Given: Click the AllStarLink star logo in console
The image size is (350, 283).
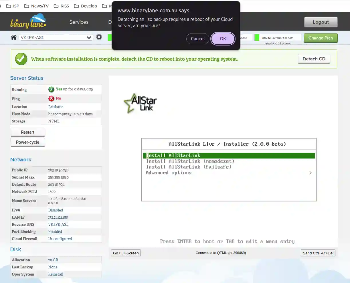Looking at the screenshot, I should (140, 103).
